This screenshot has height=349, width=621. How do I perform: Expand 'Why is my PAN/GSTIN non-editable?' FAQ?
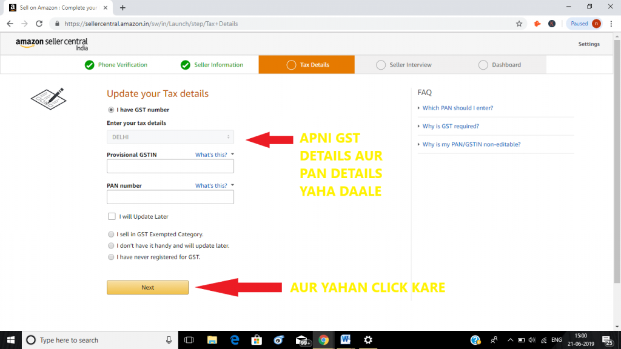[471, 144]
